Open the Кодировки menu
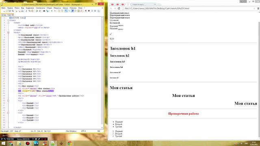This screenshot has height=146, width=260. pos(30,8)
